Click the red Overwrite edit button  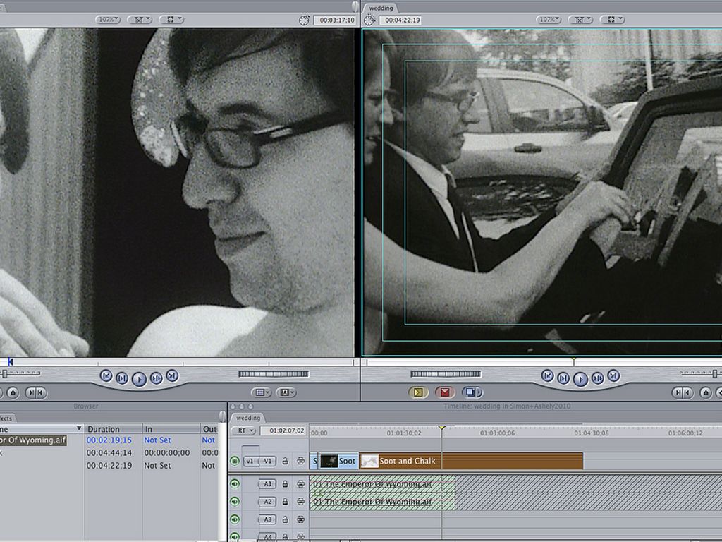pyautogui.click(x=444, y=392)
